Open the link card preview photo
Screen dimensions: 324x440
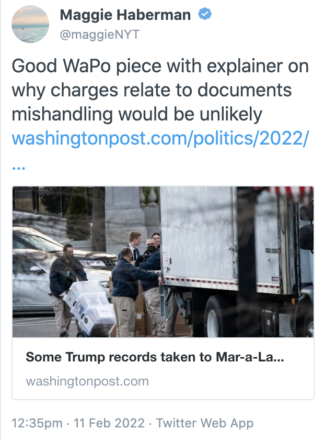coord(163,261)
